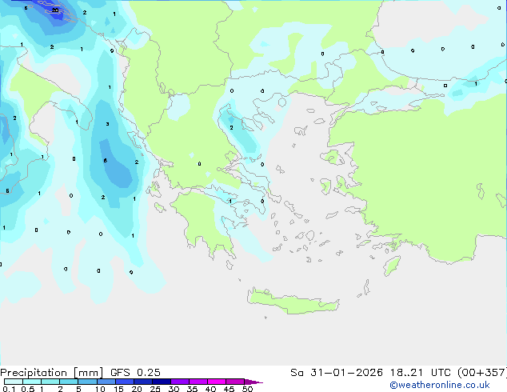Click the '0.5' legend scale label

click(28, 389)
